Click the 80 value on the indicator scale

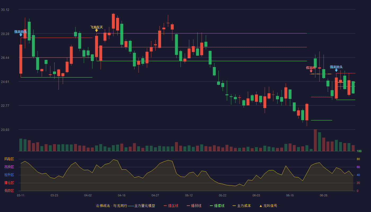pos(358,159)
